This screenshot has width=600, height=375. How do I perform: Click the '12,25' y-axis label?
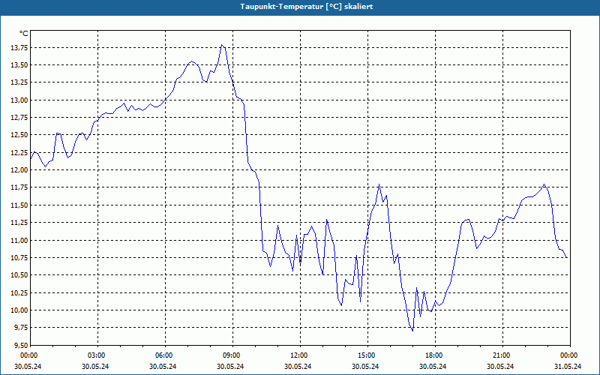point(19,153)
